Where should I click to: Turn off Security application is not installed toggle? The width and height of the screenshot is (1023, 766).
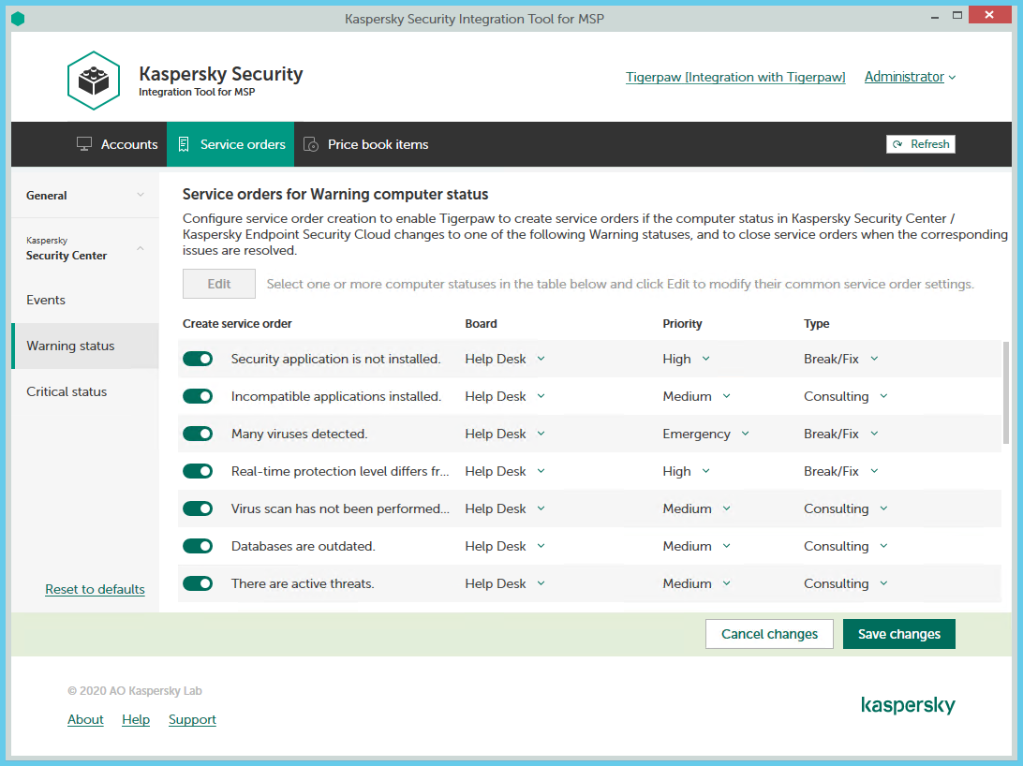pos(198,359)
